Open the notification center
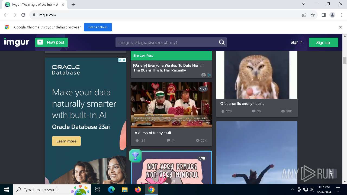The image size is (347, 195). click(x=338, y=190)
